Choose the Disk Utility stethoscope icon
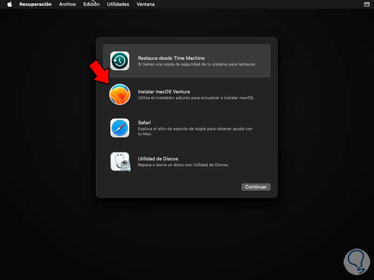374x280 pixels. (120, 162)
